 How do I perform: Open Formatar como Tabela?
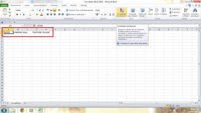point(133,12)
